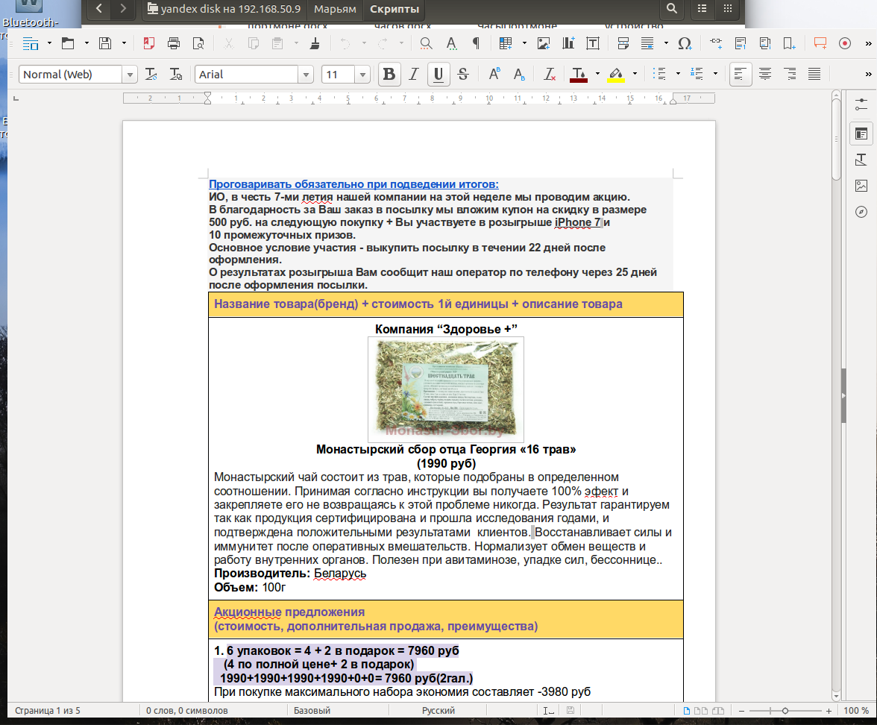Export directly as PDF
The image size is (877, 725).
pyautogui.click(x=149, y=43)
